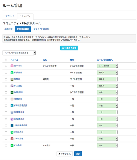Sort by ハンドル column header

click(14, 60)
